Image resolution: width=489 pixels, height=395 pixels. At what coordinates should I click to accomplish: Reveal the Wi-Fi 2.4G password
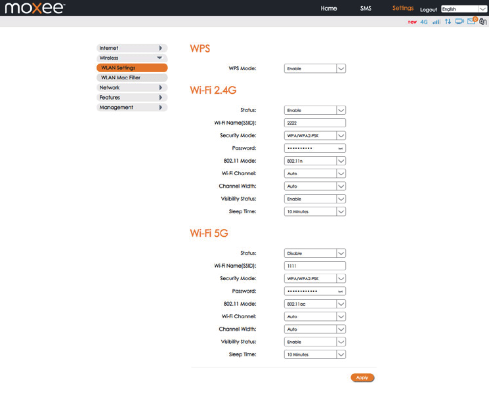point(340,148)
